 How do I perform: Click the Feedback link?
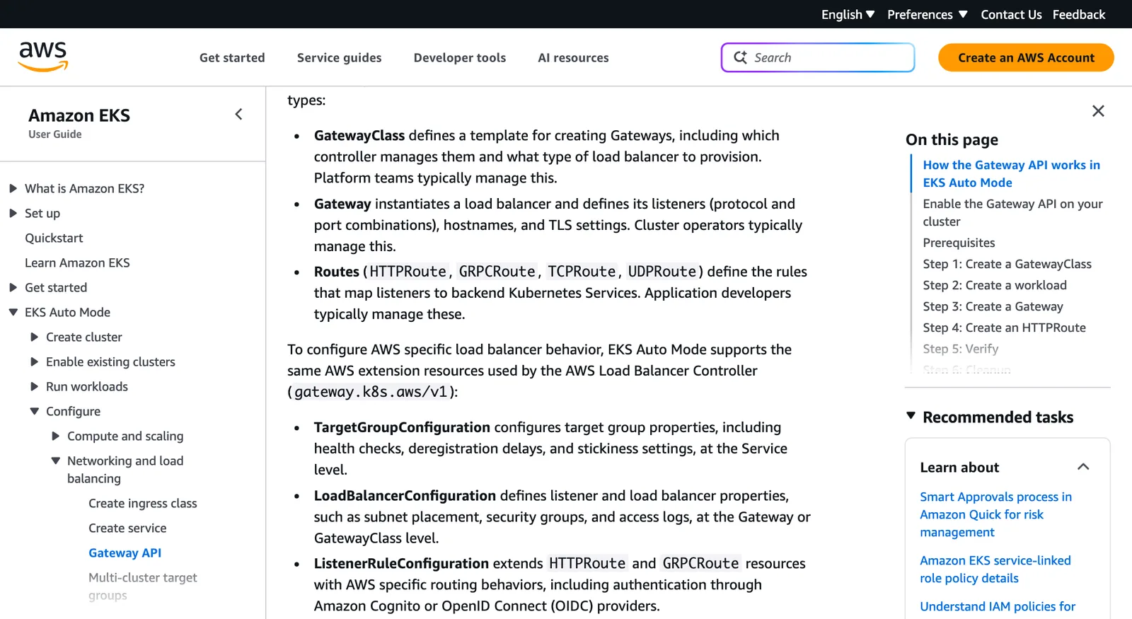click(x=1078, y=14)
